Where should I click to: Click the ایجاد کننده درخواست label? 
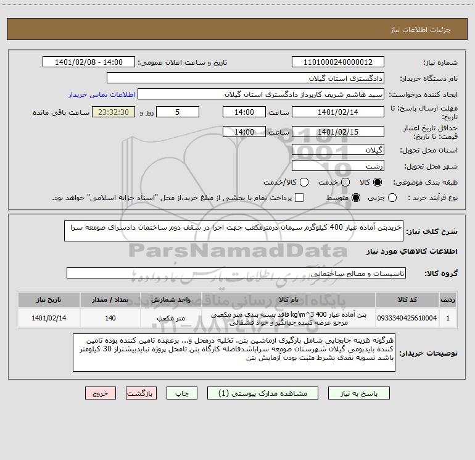423,94
